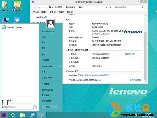Expand the shutdown options arrow next to 关机

(55, 107)
